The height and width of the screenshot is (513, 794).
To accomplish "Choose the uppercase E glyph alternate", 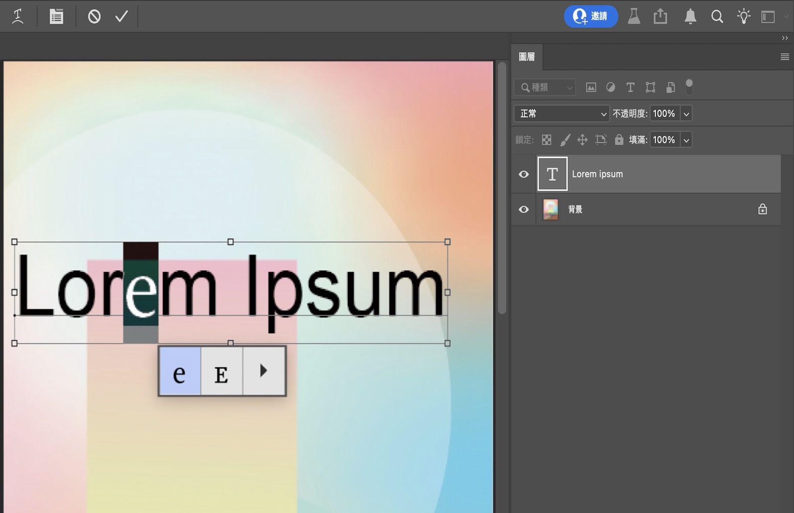I will coord(221,371).
